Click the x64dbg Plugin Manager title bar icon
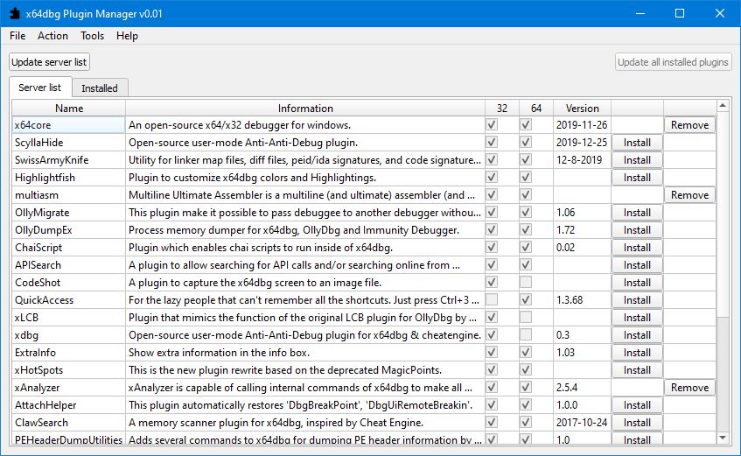 tap(15, 13)
